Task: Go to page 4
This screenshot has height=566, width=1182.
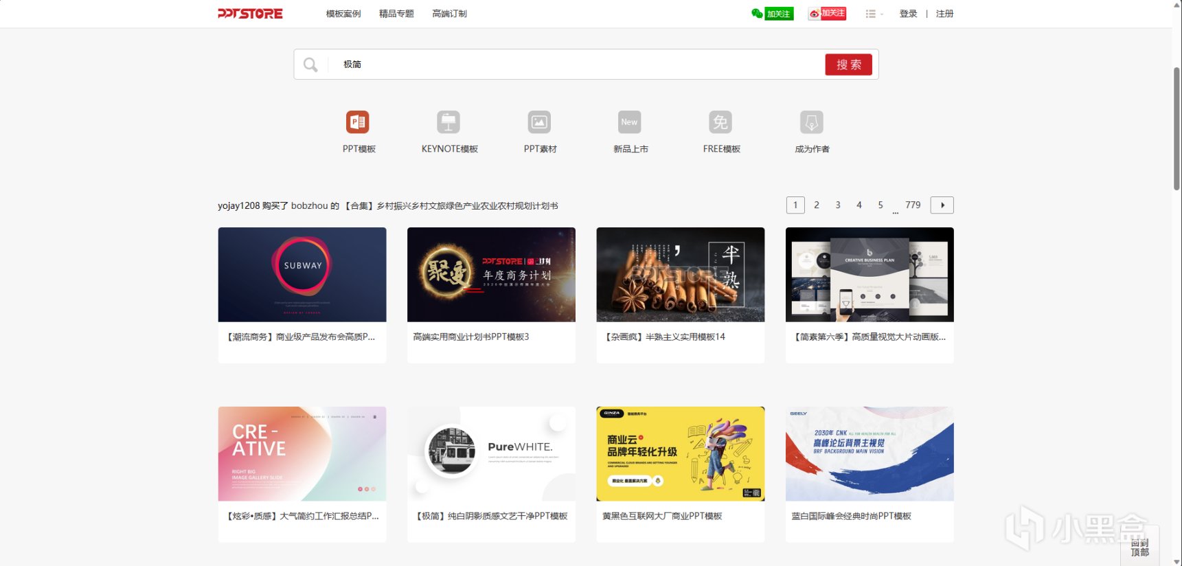Action: [x=859, y=205]
